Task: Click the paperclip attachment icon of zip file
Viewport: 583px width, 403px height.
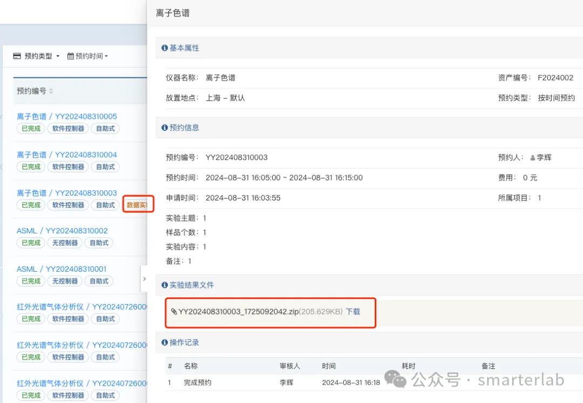Action: click(174, 312)
